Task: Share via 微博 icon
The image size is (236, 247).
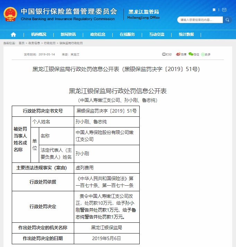Action: click(x=181, y=54)
